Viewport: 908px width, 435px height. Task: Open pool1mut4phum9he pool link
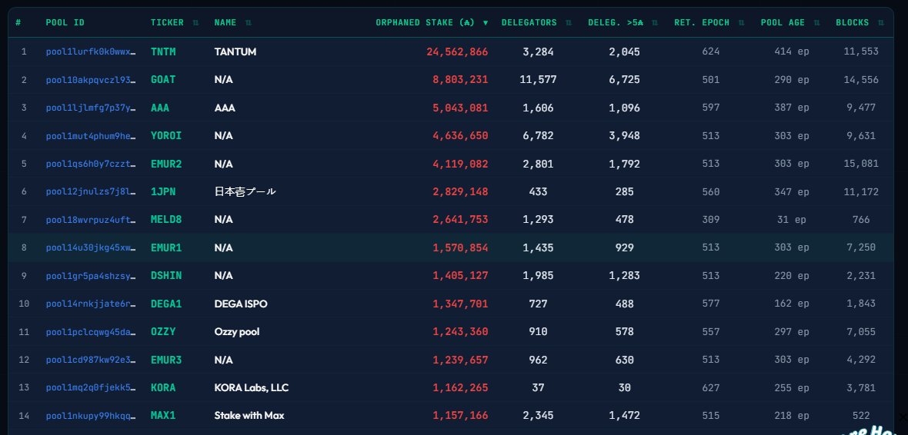coord(91,136)
